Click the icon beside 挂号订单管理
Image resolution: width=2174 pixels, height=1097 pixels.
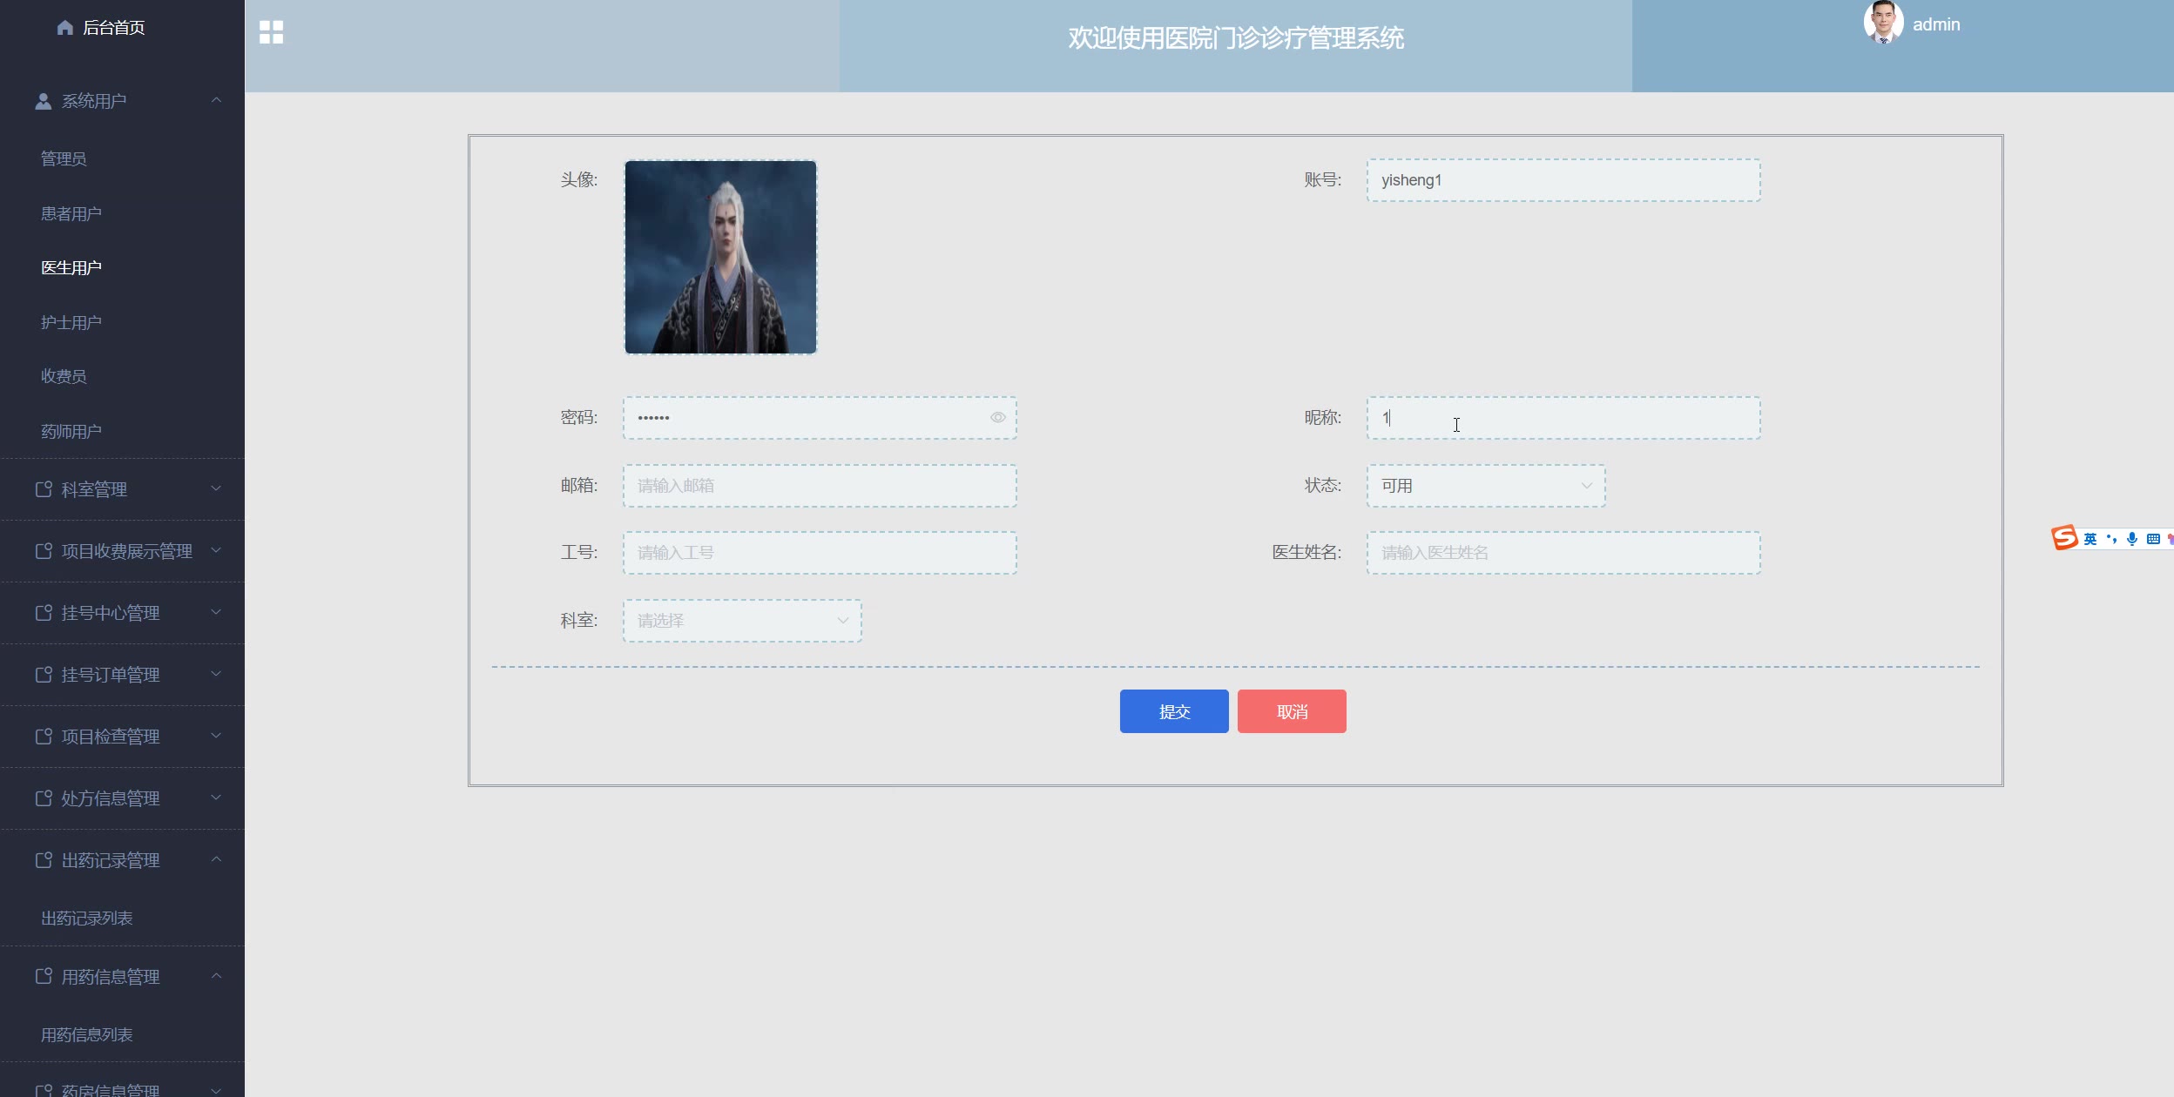(44, 675)
